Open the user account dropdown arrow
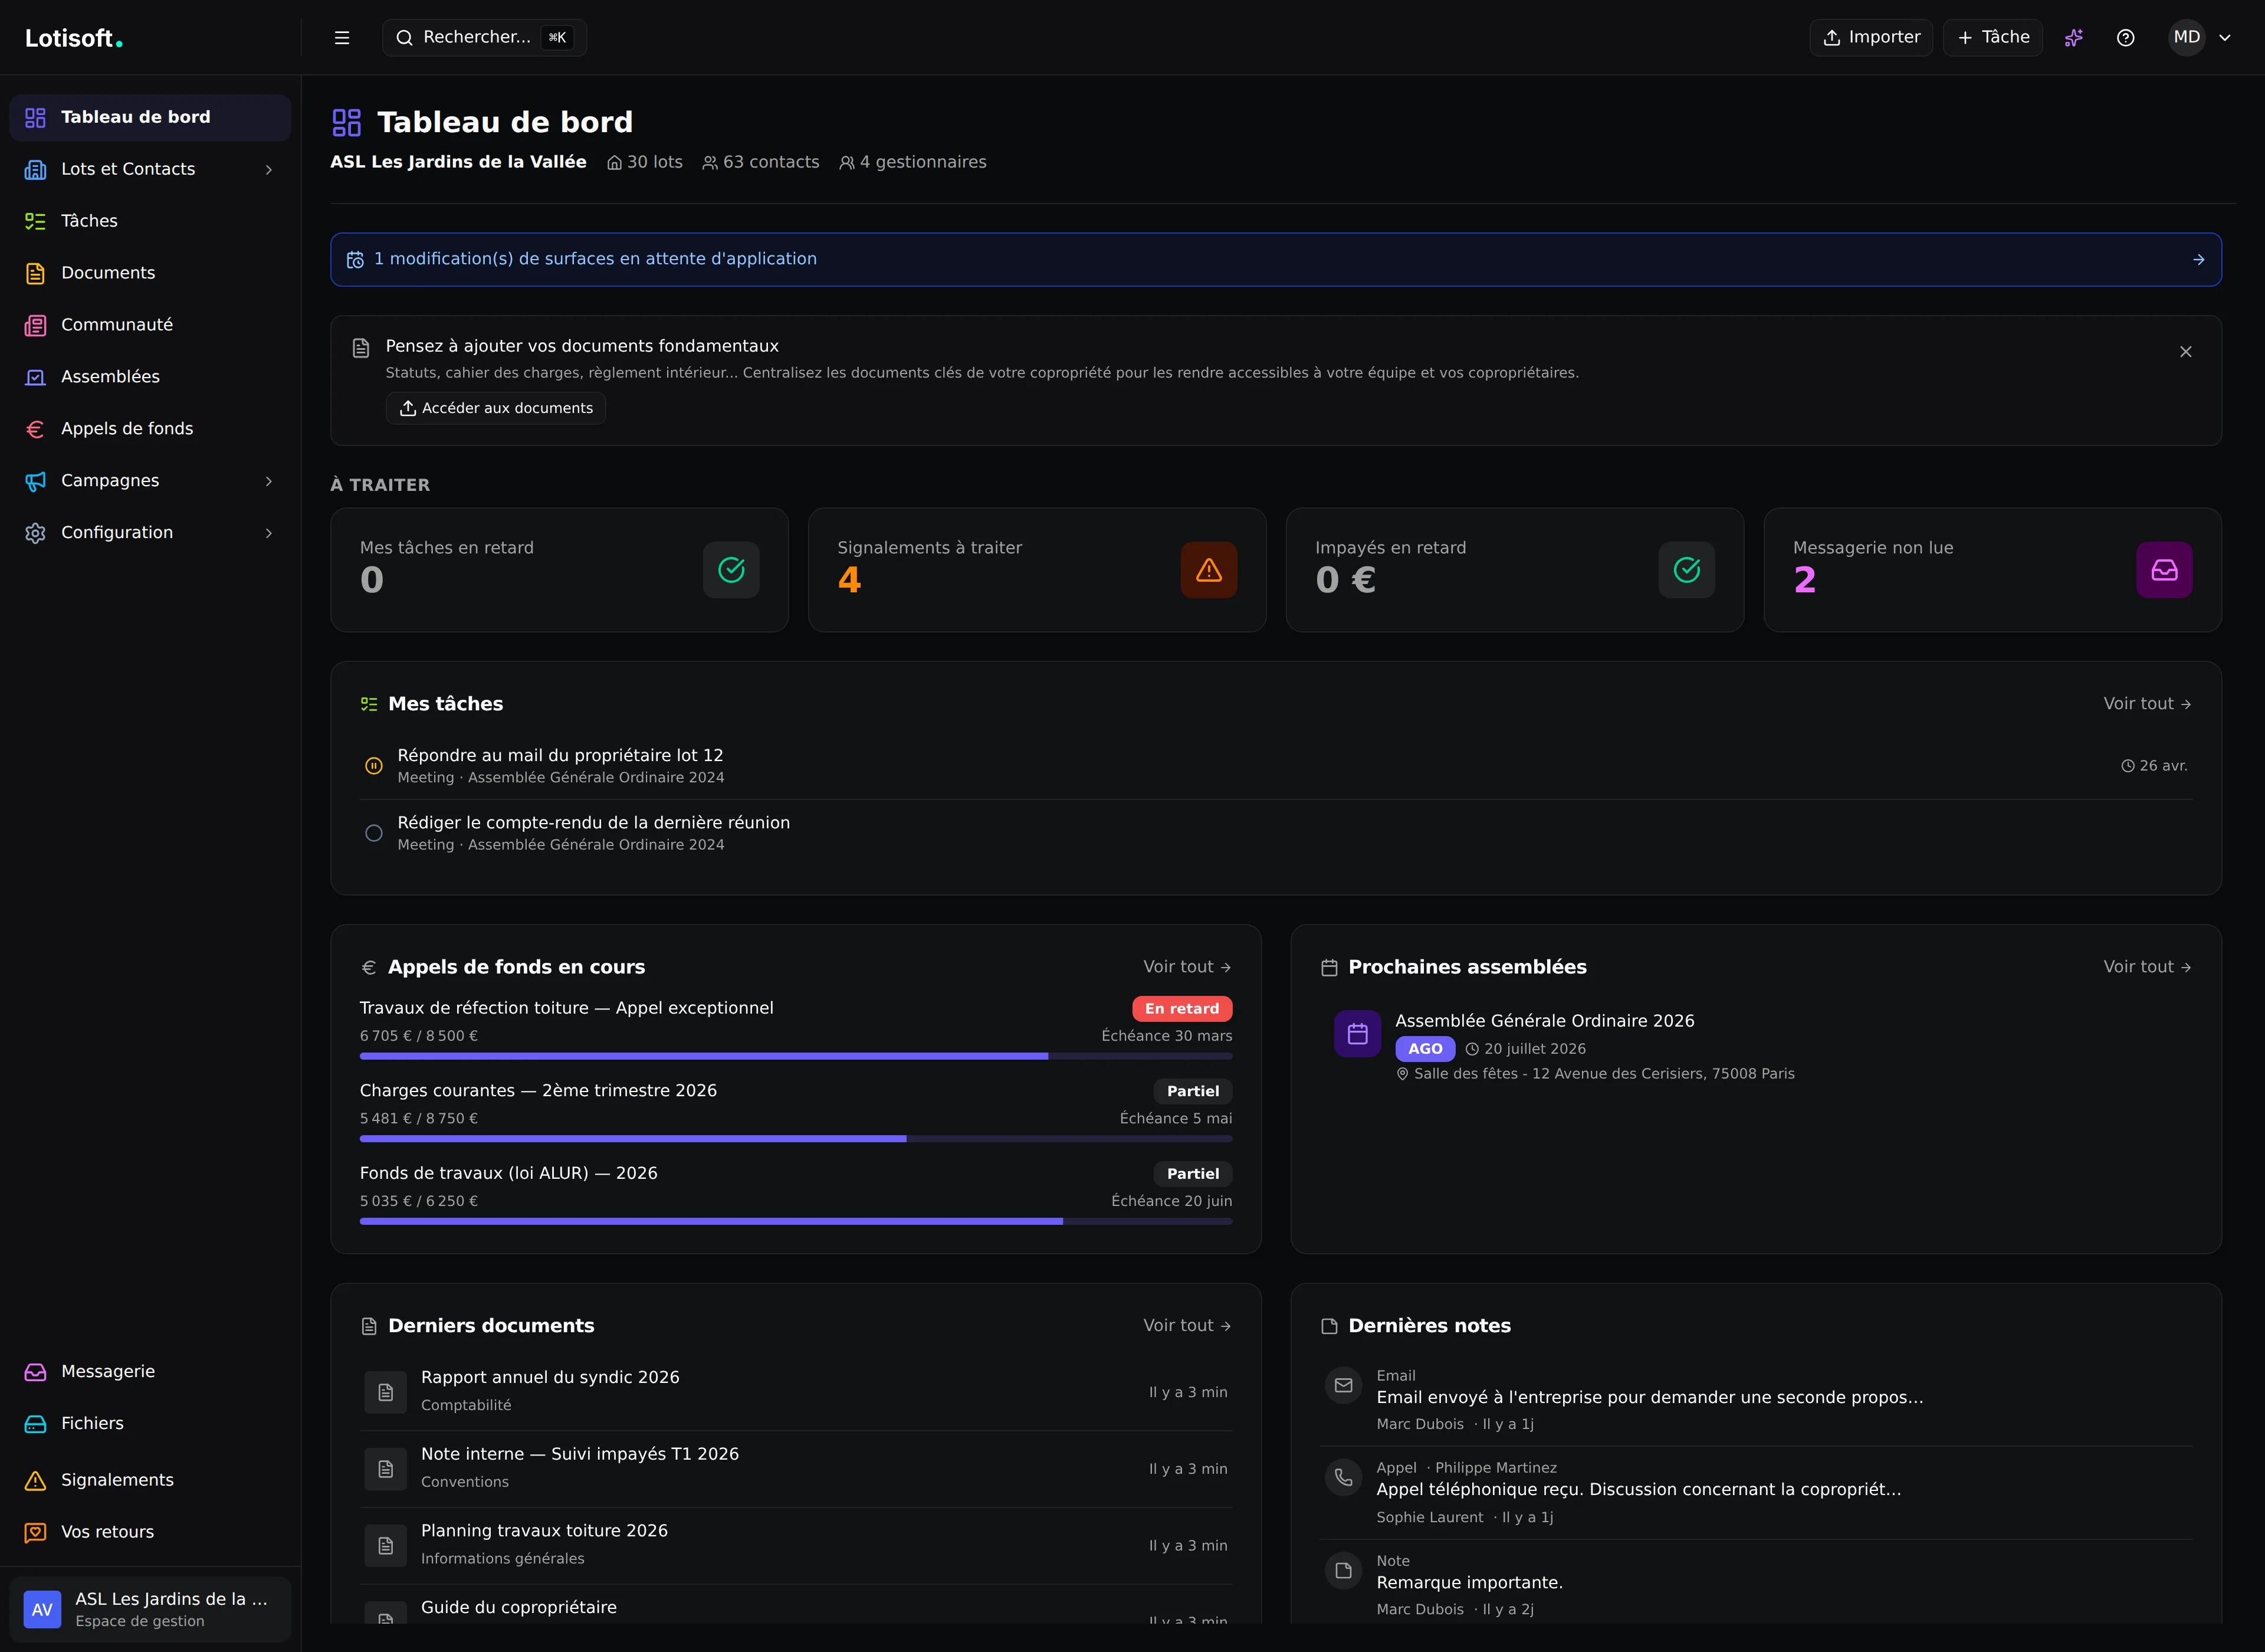The height and width of the screenshot is (1652, 2265). 2225,38
